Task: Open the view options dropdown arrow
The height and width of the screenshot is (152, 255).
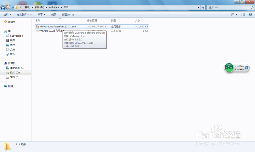Action: coord(236,14)
